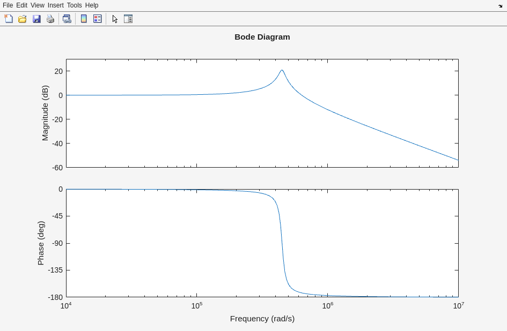
Task: Open a file with the folder icon
Action: coord(23,19)
